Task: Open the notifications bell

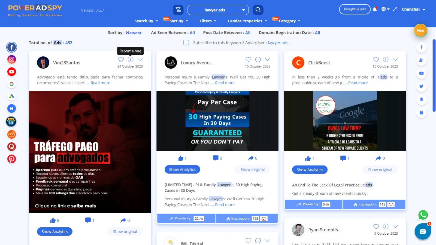Action: tap(375, 9)
